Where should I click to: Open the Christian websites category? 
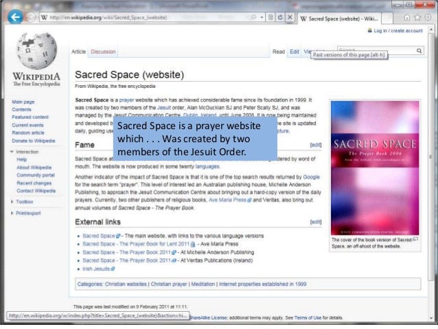click(x=126, y=284)
